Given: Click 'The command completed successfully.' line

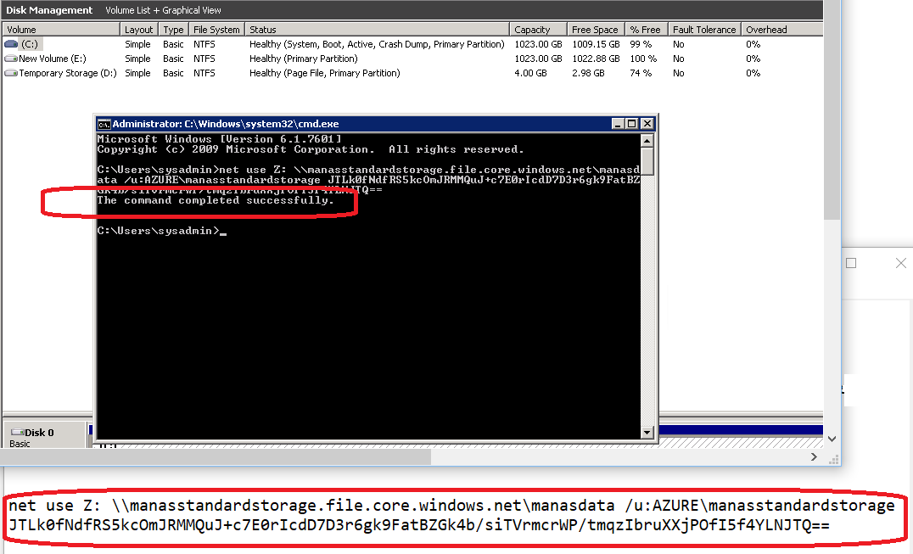Looking at the screenshot, I should [x=216, y=200].
